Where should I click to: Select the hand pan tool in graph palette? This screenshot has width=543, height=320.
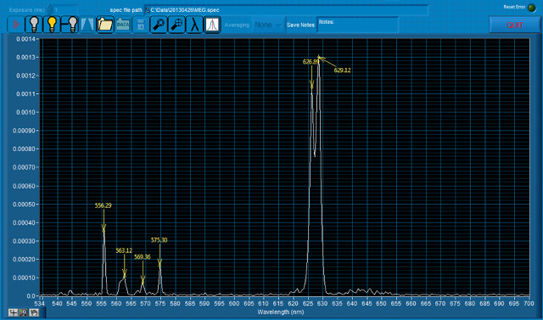click(34, 312)
